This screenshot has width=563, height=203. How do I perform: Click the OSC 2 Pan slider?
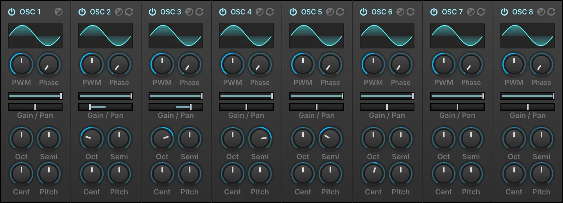point(106,107)
